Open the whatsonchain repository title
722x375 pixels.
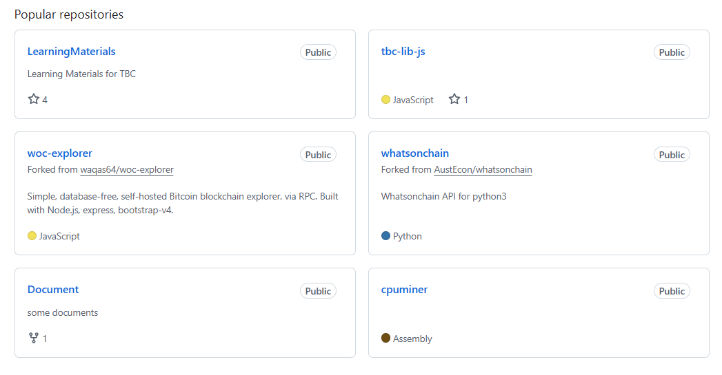(415, 153)
